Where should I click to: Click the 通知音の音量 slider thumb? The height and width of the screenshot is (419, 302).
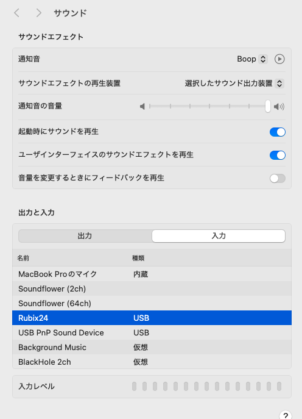pyautogui.click(x=267, y=106)
